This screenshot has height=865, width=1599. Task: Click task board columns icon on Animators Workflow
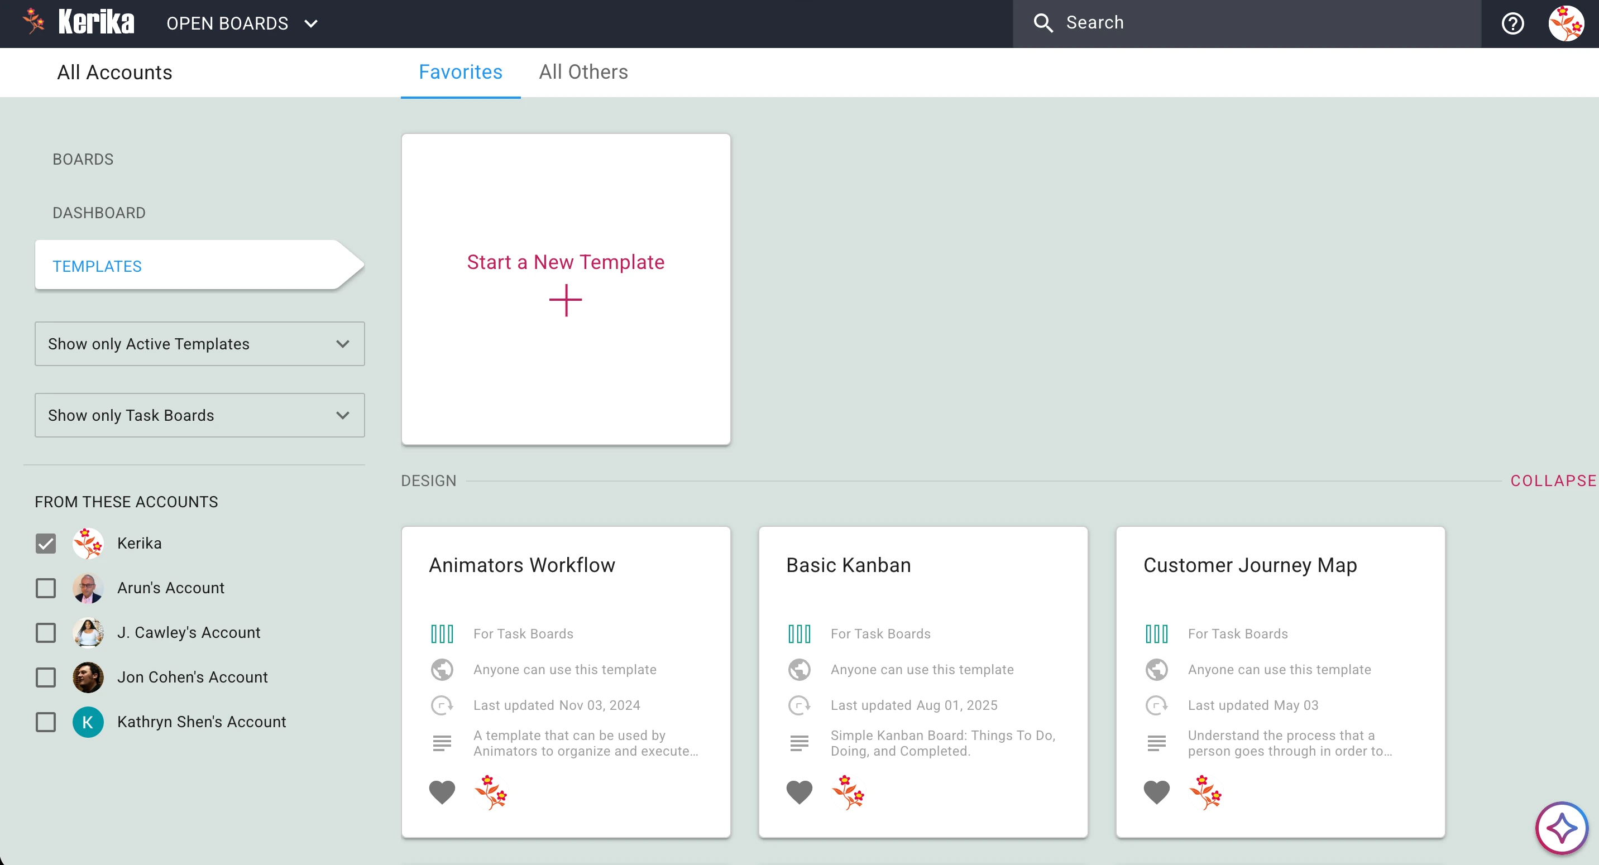coord(442,633)
